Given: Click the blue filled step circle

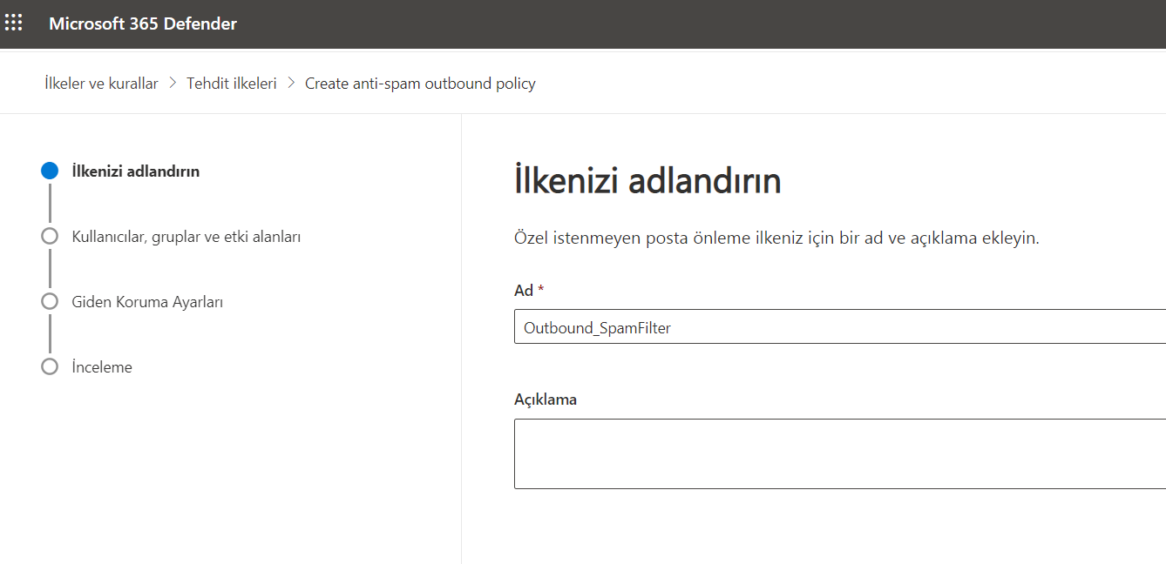Looking at the screenshot, I should click(x=50, y=171).
